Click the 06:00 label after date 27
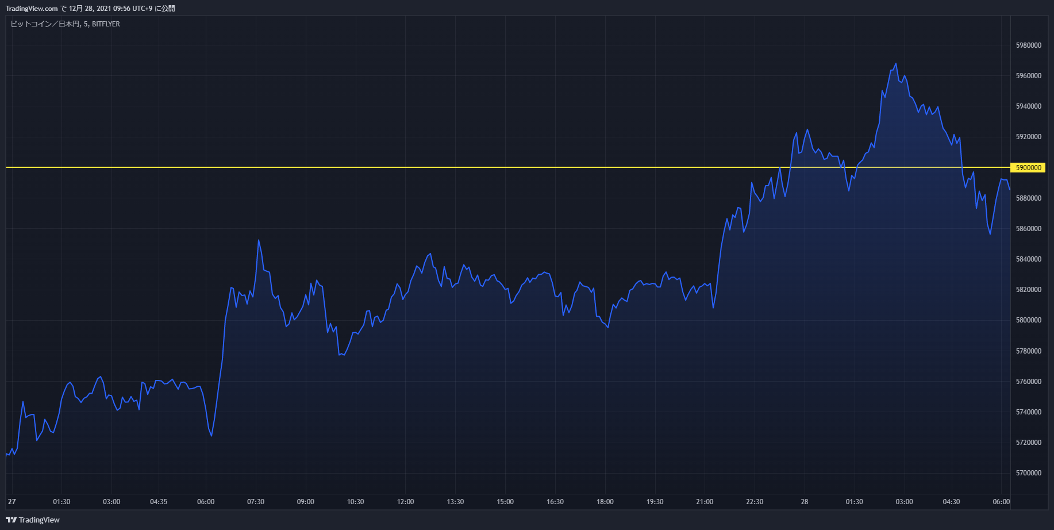Image resolution: width=1054 pixels, height=530 pixels. tap(206, 502)
